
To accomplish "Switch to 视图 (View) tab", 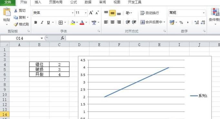I will tap(117, 2).
